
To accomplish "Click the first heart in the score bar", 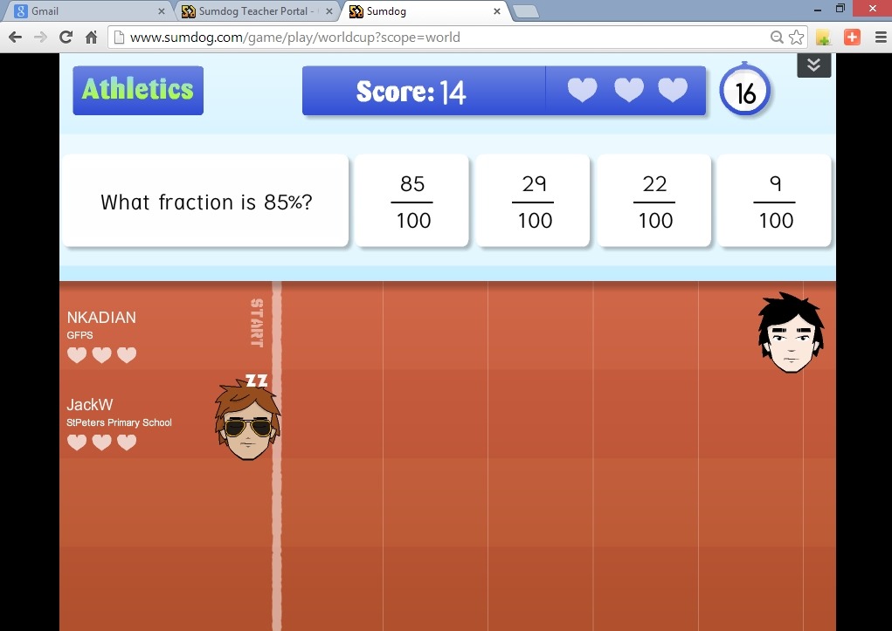I will [x=583, y=90].
